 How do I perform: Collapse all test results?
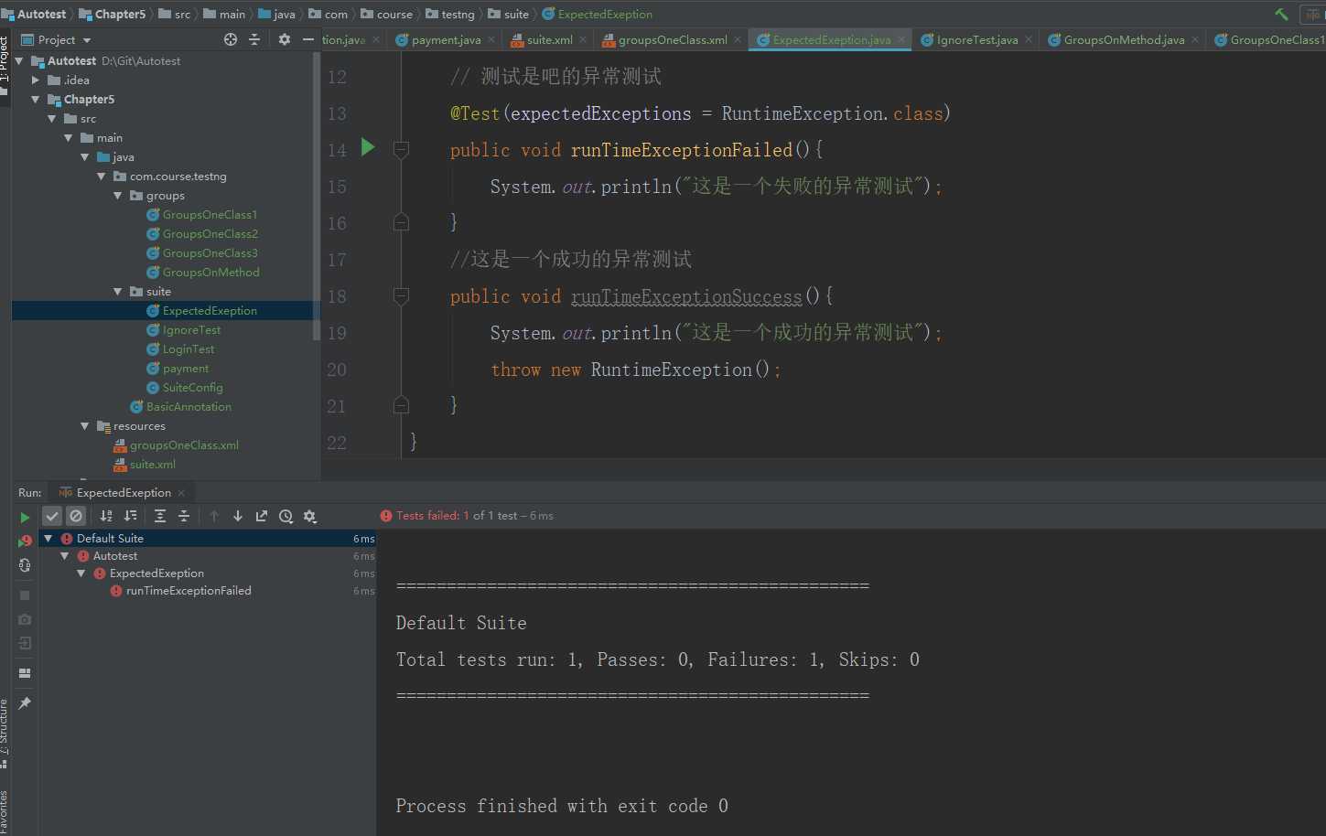pos(184,516)
